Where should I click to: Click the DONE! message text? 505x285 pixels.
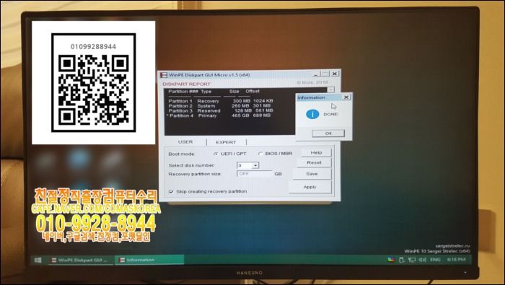click(330, 114)
